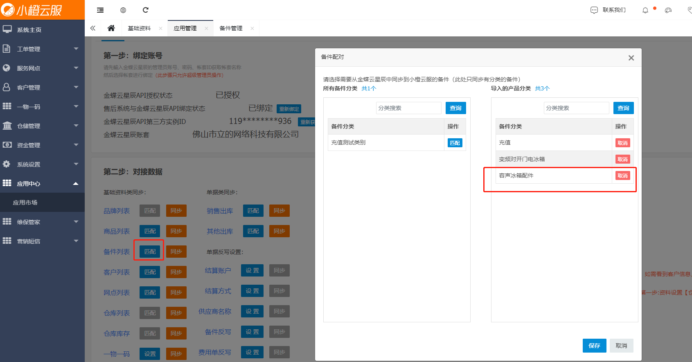Go to the home tab icon
Screen dimensions: 692x362
coord(111,28)
